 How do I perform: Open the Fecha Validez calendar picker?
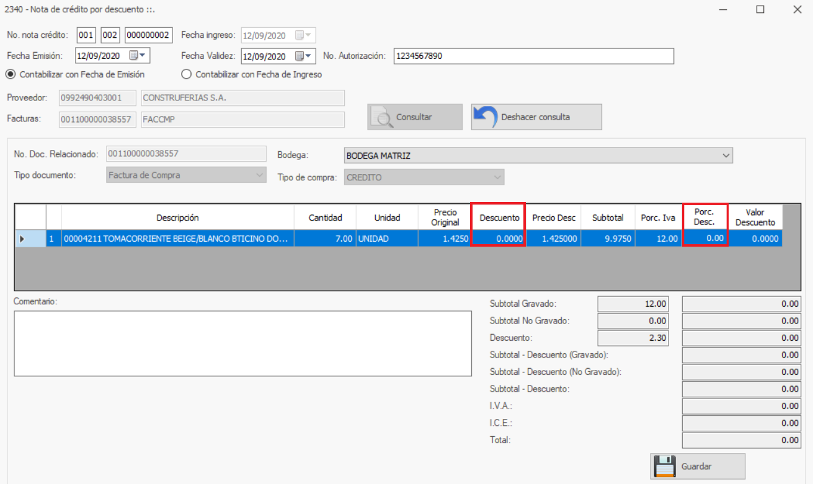point(304,56)
